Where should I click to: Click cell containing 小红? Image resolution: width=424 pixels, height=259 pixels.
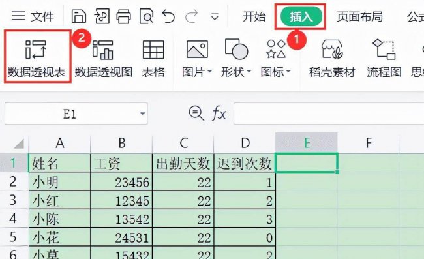pos(60,200)
